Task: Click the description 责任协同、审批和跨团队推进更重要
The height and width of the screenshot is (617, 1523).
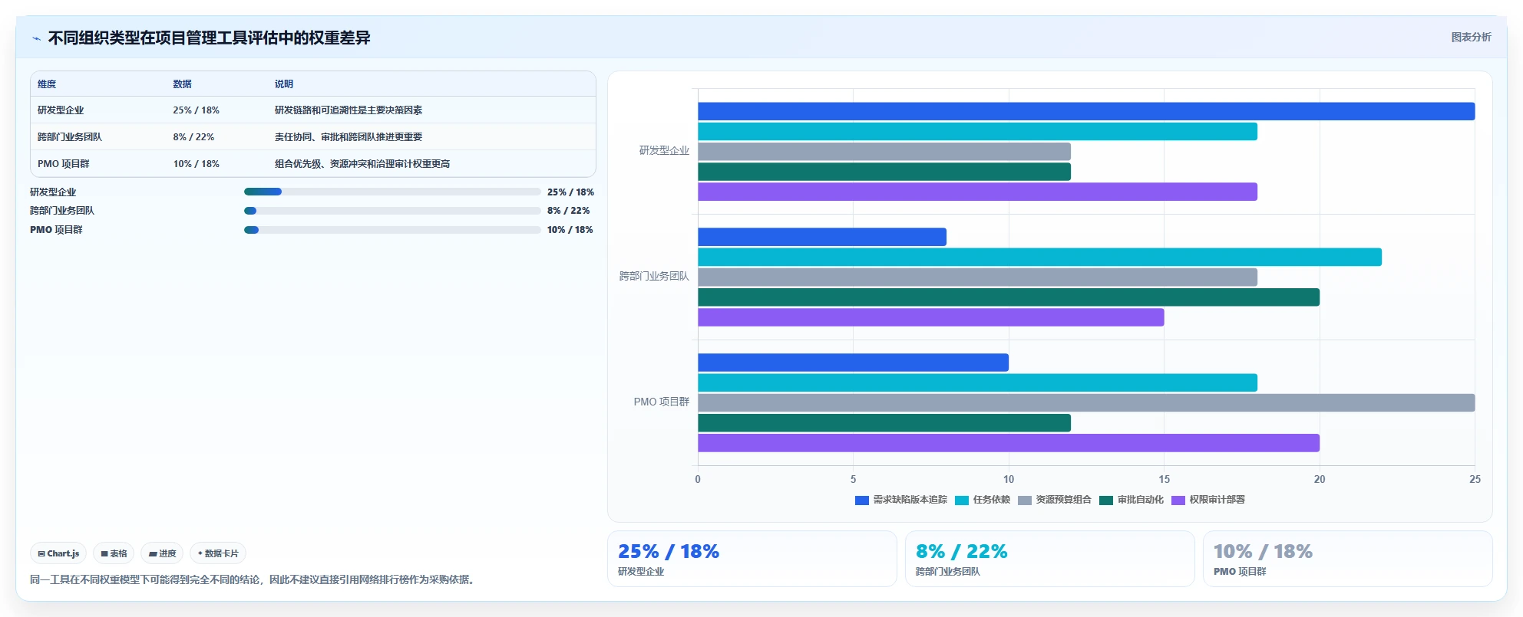Action: pos(349,137)
